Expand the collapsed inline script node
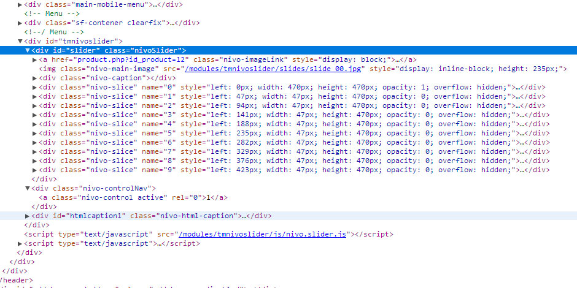Viewport: 577px width, 288px height. click(20, 243)
